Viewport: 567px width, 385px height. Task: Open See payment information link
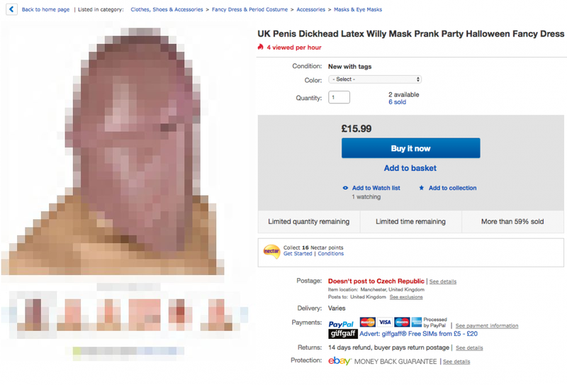pos(486,326)
